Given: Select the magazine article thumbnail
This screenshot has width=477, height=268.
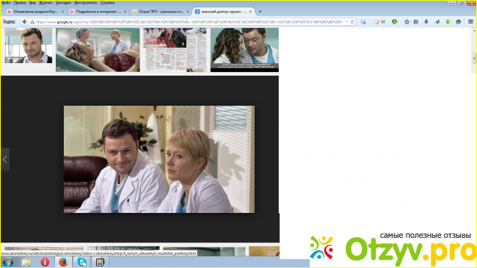Looking at the screenshot, I should 175,50.
